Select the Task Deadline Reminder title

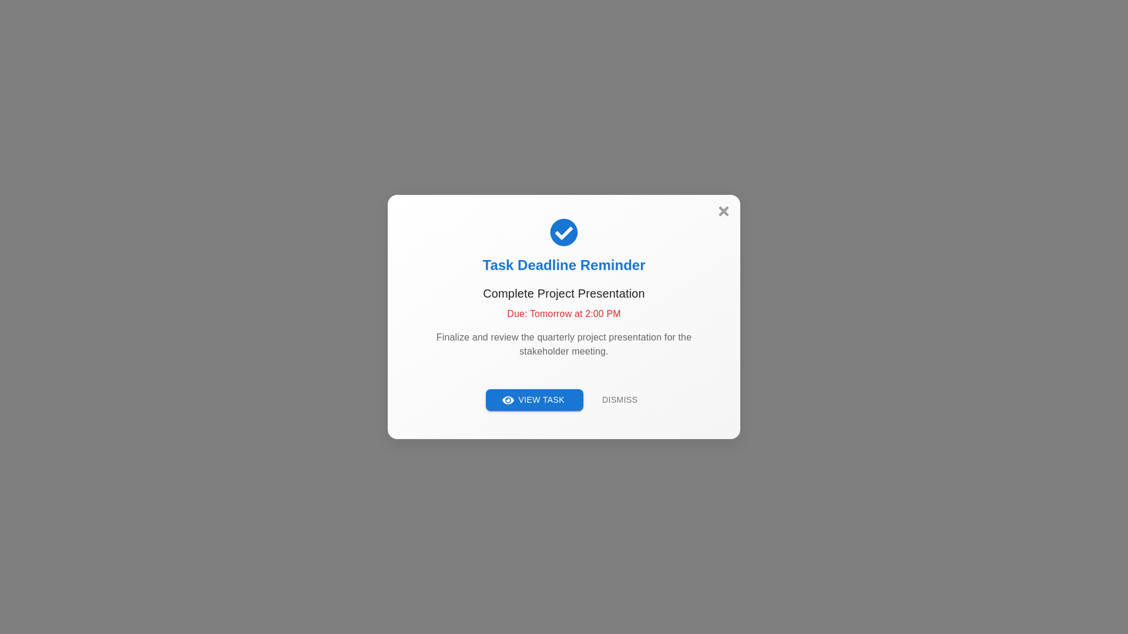pos(564,265)
